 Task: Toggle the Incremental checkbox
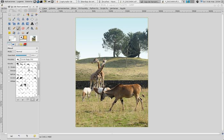click(9, 78)
